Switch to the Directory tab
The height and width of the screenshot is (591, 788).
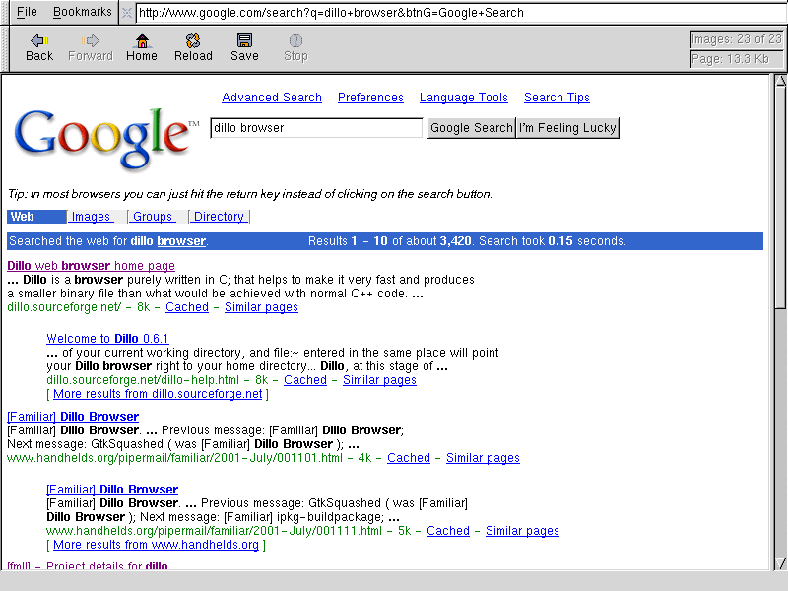pyautogui.click(x=219, y=217)
